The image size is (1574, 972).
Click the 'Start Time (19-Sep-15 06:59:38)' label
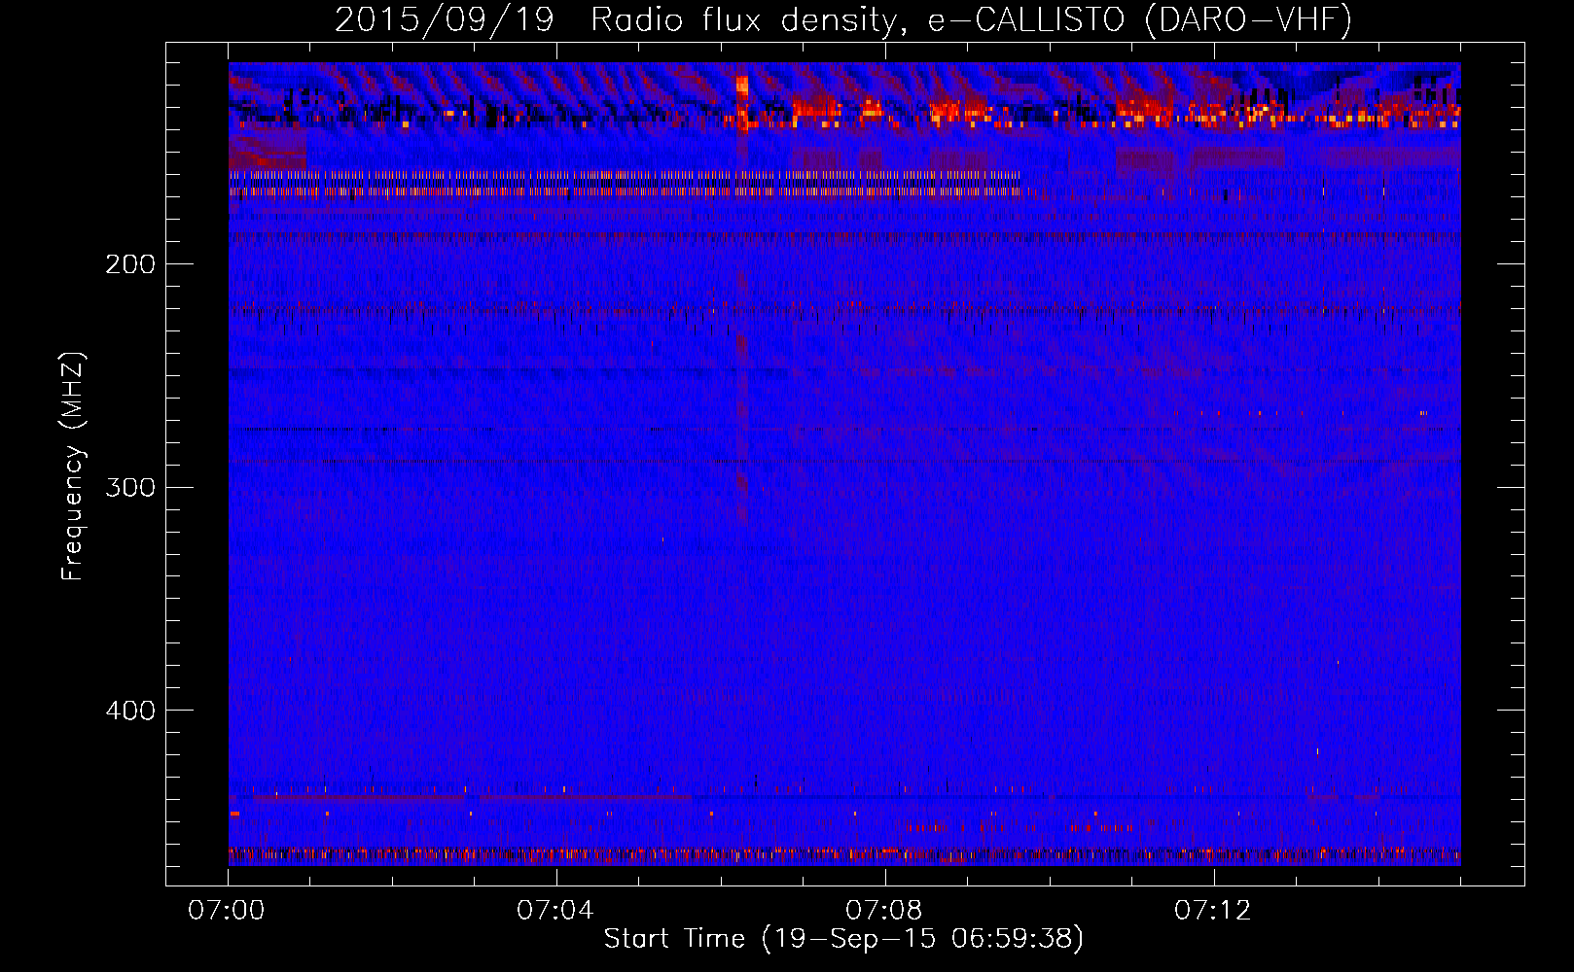(843, 939)
